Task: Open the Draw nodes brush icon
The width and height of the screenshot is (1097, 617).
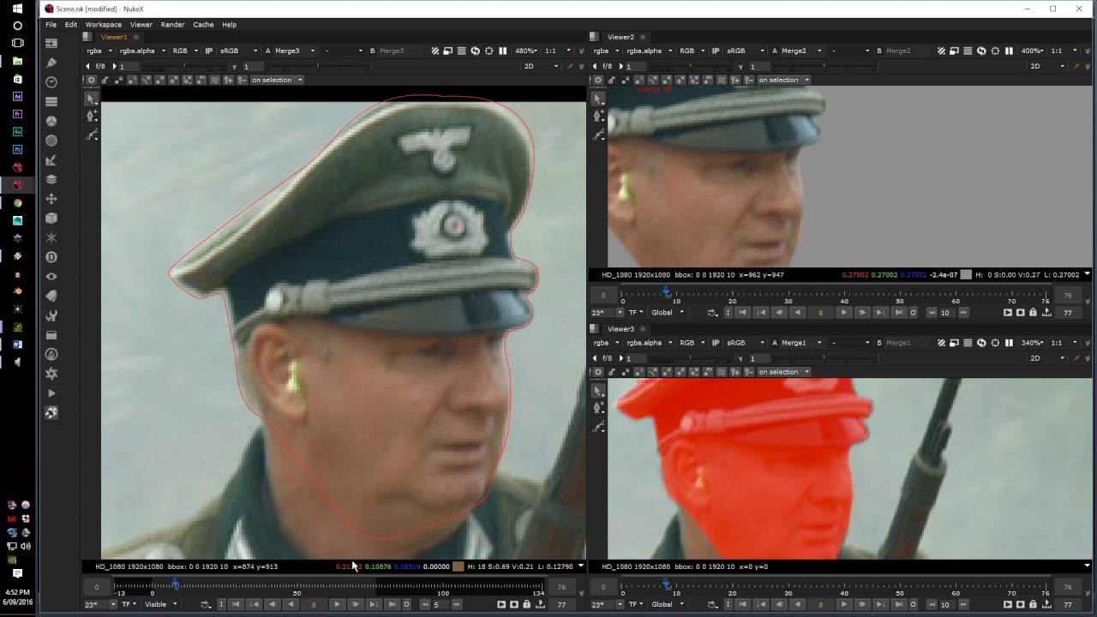Action: point(51,63)
